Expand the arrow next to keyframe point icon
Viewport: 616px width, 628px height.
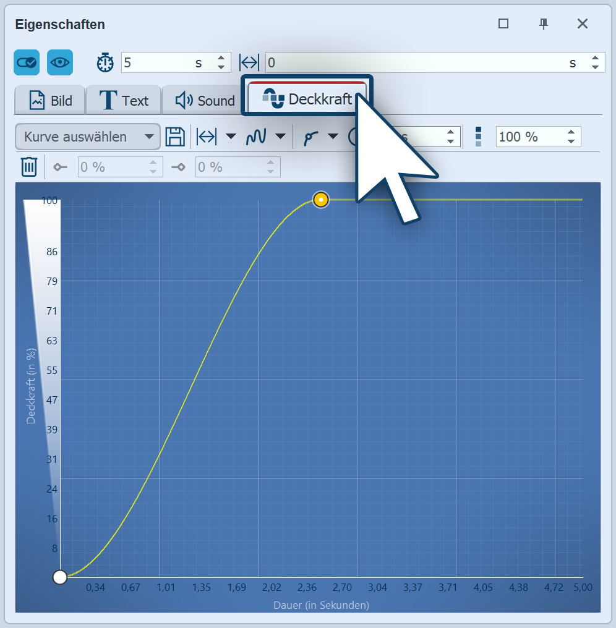(x=333, y=137)
